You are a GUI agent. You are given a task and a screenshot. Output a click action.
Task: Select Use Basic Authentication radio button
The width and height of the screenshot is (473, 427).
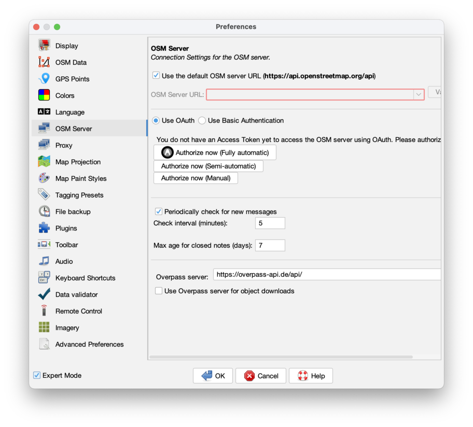tap(202, 121)
